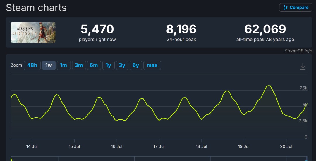The height and width of the screenshot is (161, 316).
Task: Click the 0 y-axis label
Action: pyautogui.click(x=306, y=137)
